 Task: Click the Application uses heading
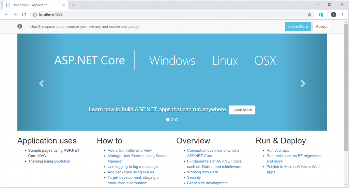(47, 141)
